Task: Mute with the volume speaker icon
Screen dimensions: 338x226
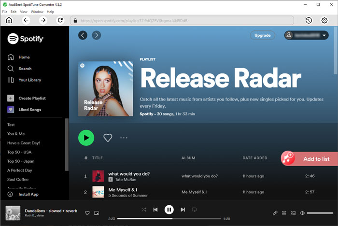Action: click(302, 213)
